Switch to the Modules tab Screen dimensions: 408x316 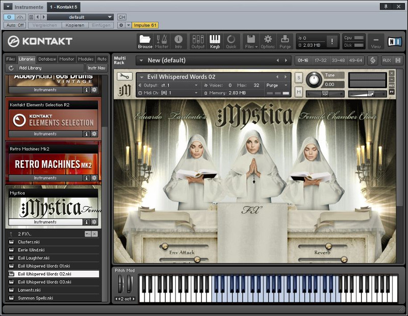coord(86,59)
